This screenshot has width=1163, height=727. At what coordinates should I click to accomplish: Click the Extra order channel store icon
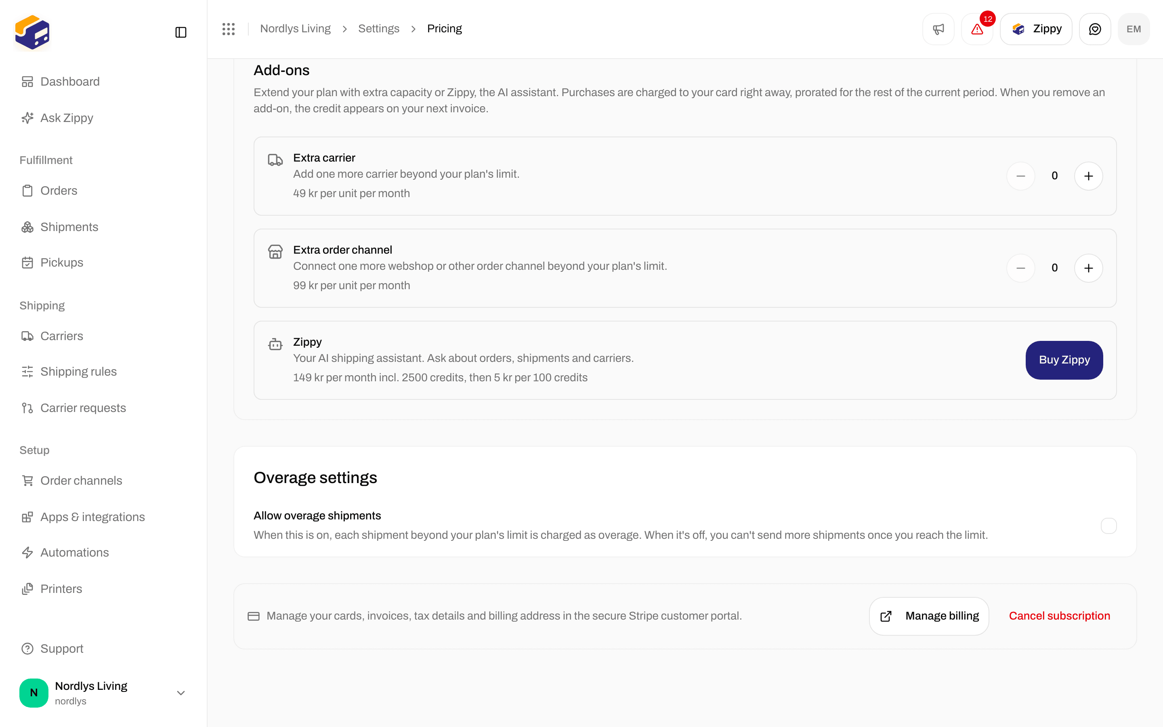point(275,252)
